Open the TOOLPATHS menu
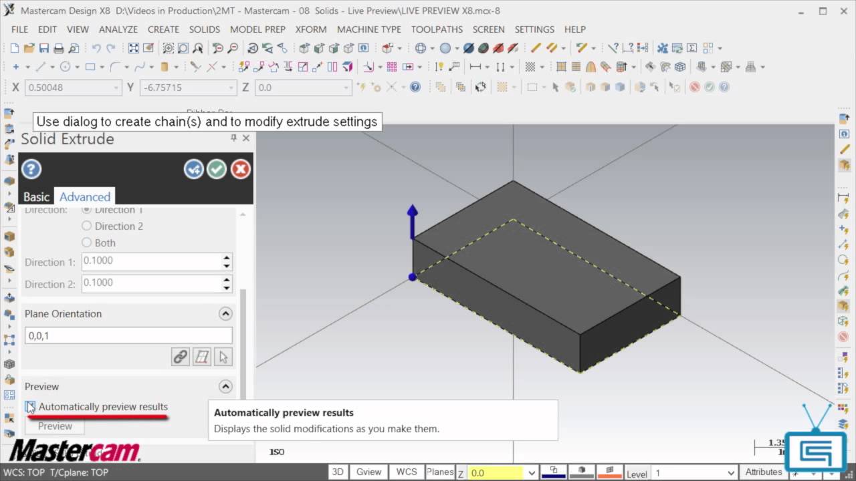Image resolution: width=856 pixels, height=481 pixels. coord(437,29)
